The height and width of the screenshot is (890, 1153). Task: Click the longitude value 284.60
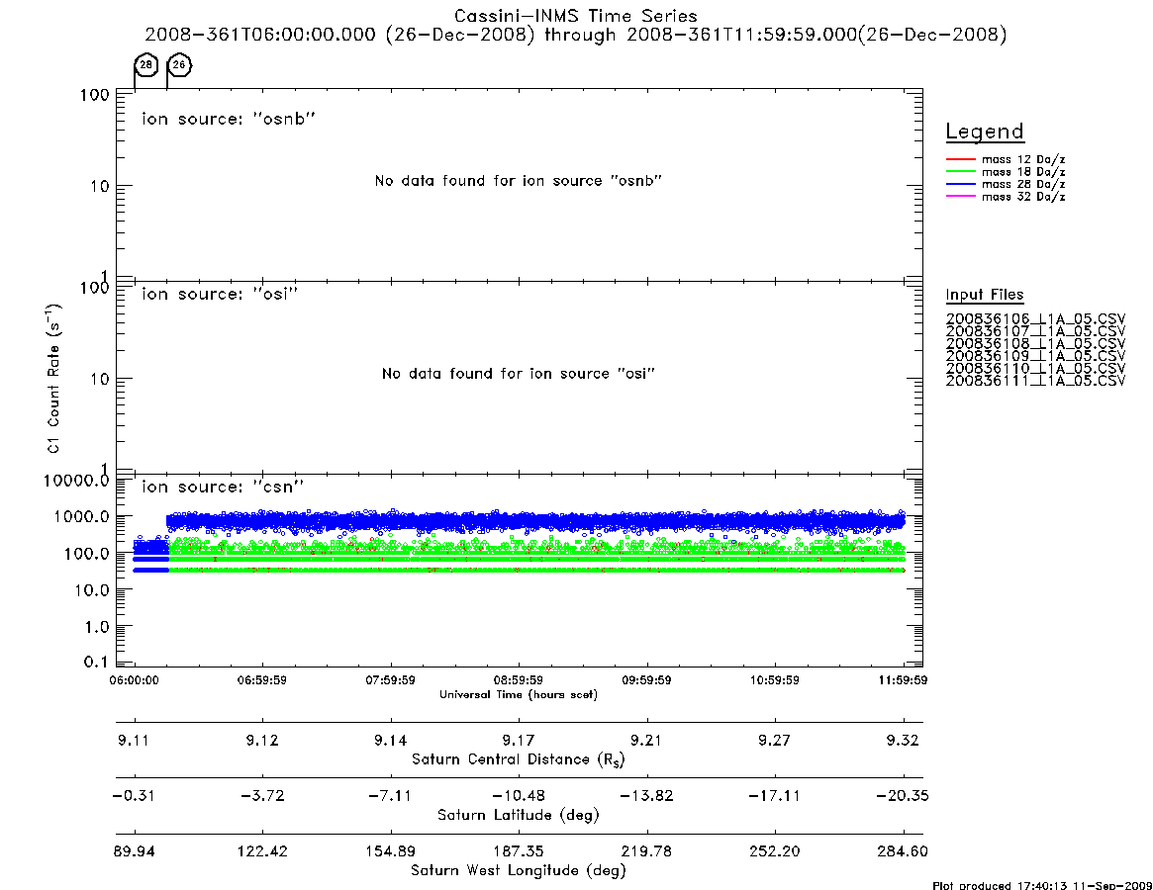(903, 851)
